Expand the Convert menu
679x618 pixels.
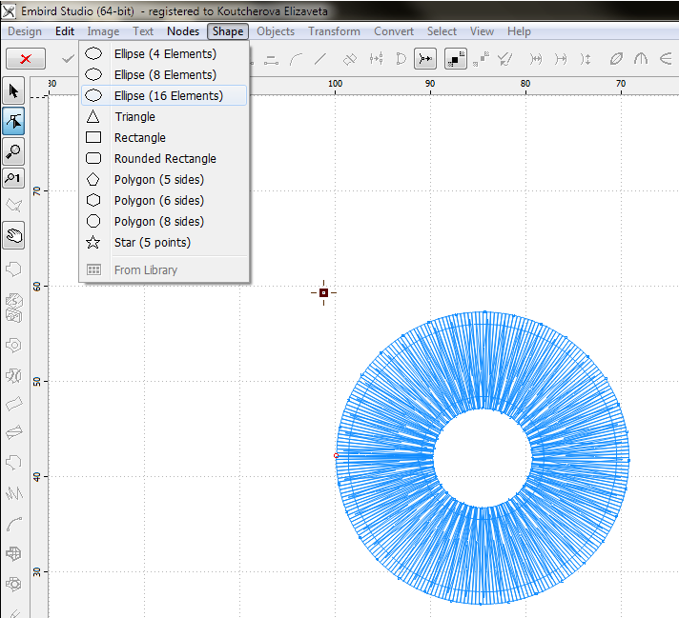[x=394, y=31]
